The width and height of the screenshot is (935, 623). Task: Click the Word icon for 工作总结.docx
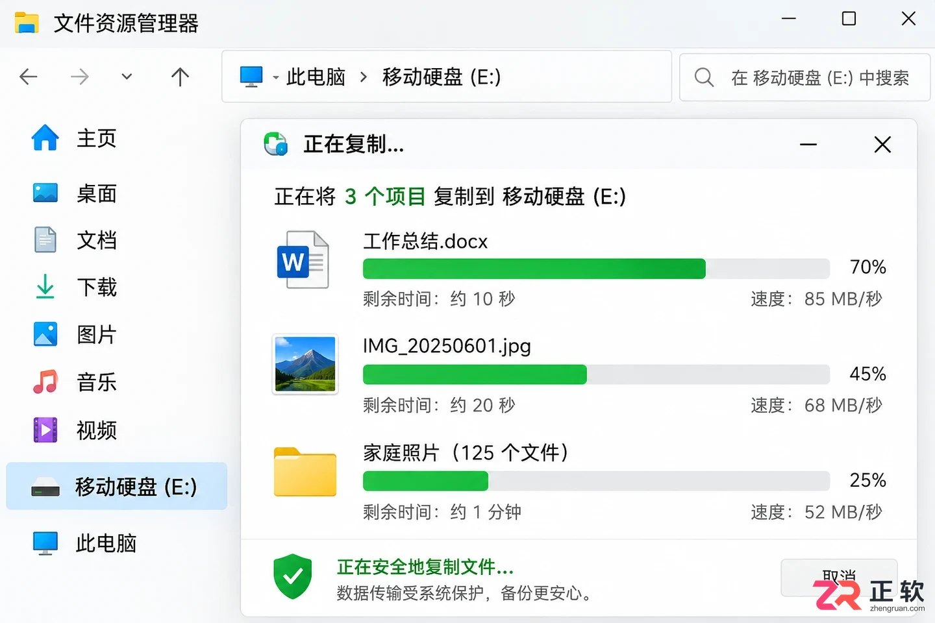[x=303, y=260]
